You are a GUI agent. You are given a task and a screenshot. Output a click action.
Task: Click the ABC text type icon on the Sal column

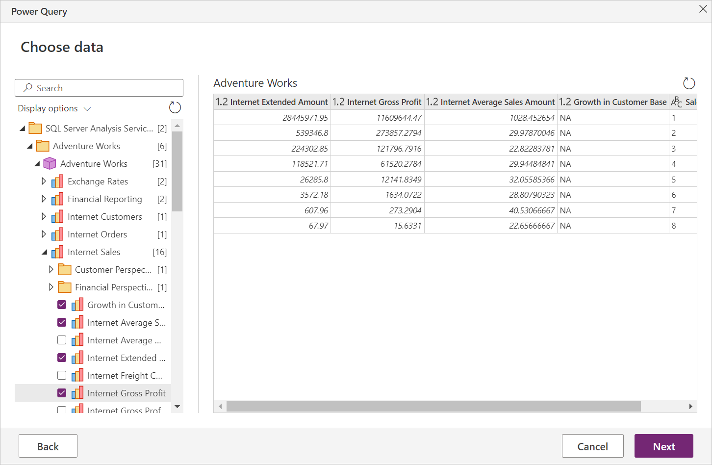click(676, 102)
